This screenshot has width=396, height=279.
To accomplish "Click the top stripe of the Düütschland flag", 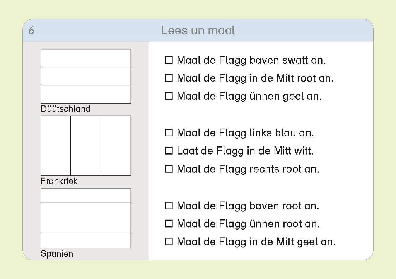I will click(85, 58).
